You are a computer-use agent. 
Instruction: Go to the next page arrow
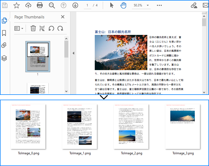coord(75,5)
